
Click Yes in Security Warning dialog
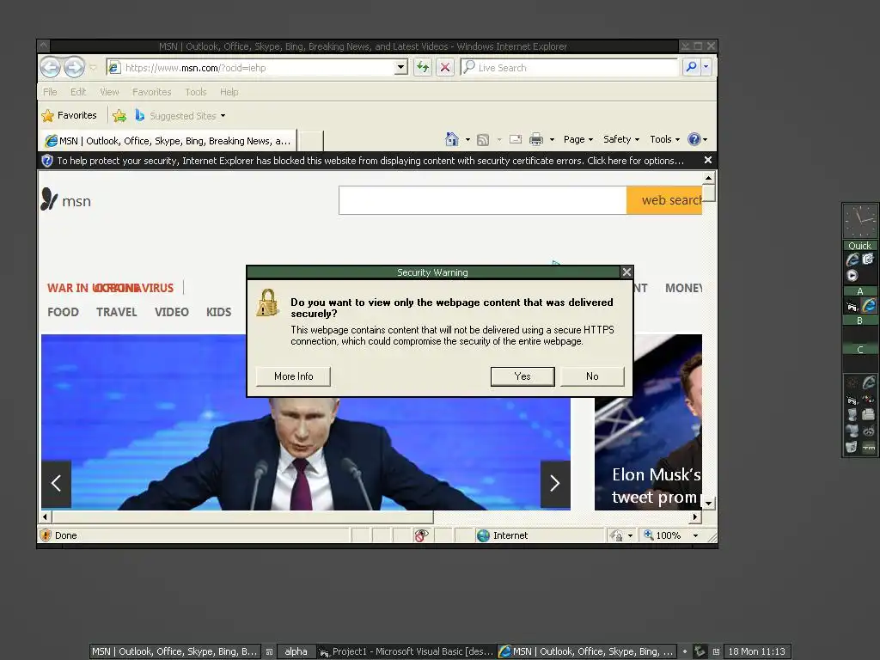(x=522, y=376)
